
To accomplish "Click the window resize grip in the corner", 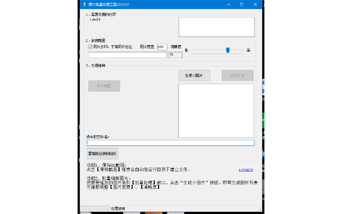I will click(x=259, y=209).
